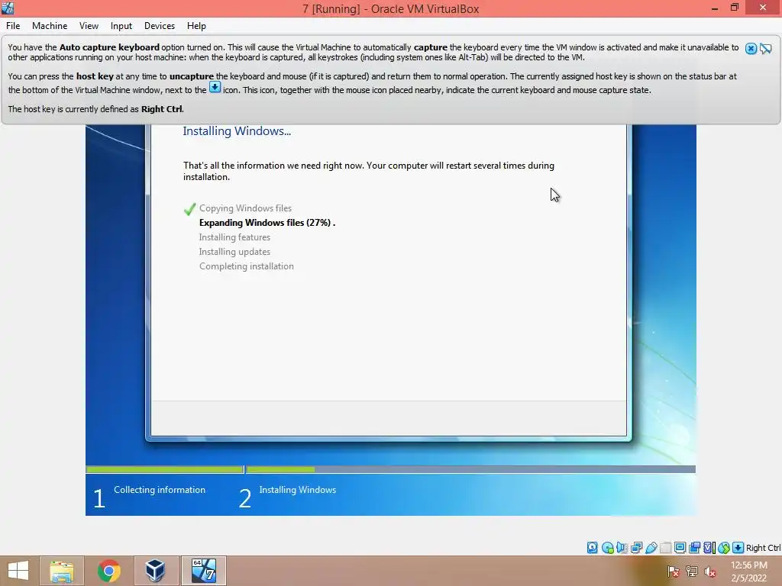Click the don't-show-again message icon

click(765, 48)
